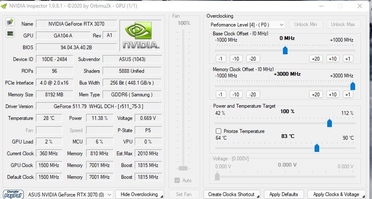Viewport: 372px width, 199px height.
Task: Click the Device ID field 10DE - 2484
Action: tap(54, 59)
